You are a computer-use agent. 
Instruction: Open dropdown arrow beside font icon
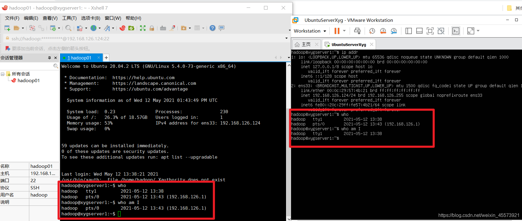[113, 28]
